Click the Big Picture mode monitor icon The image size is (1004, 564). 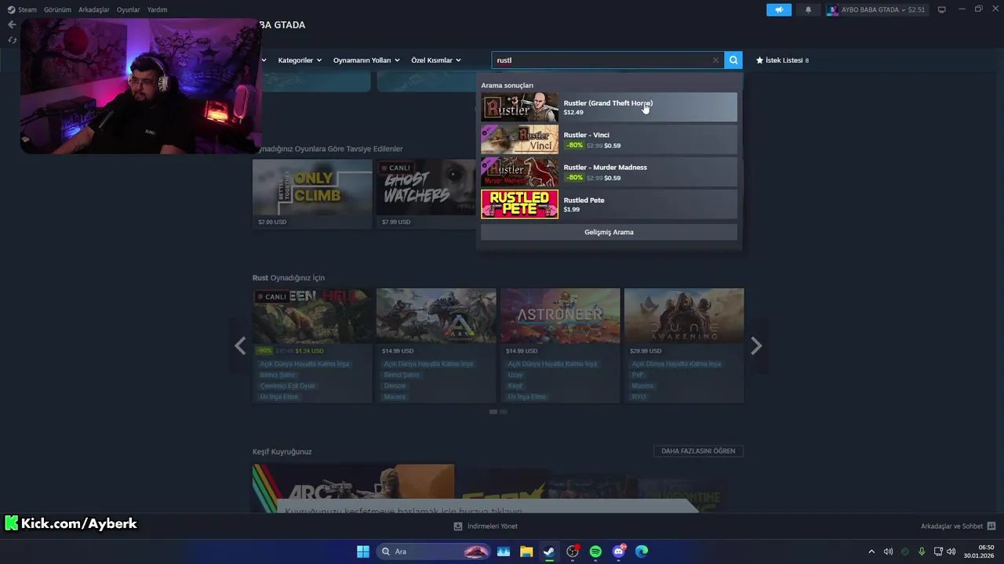(942, 9)
